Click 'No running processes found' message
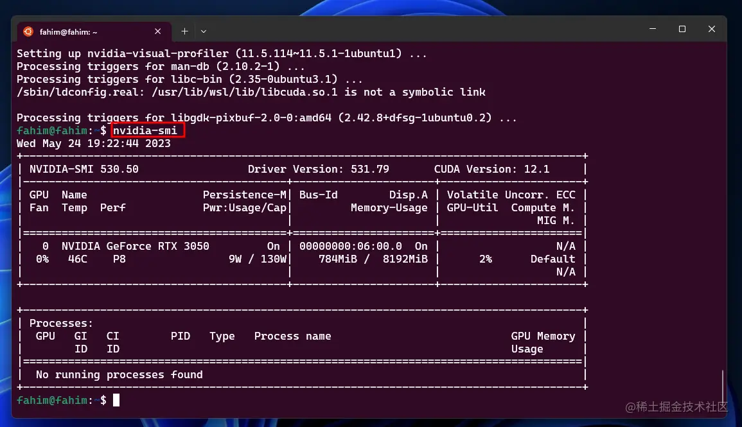 (x=119, y=374)
